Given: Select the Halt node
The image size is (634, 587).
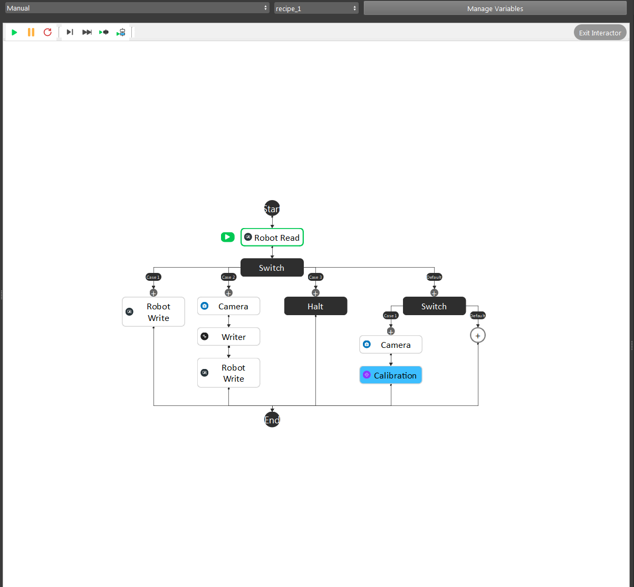Looking at the screenshot, I should click(315, 306).
